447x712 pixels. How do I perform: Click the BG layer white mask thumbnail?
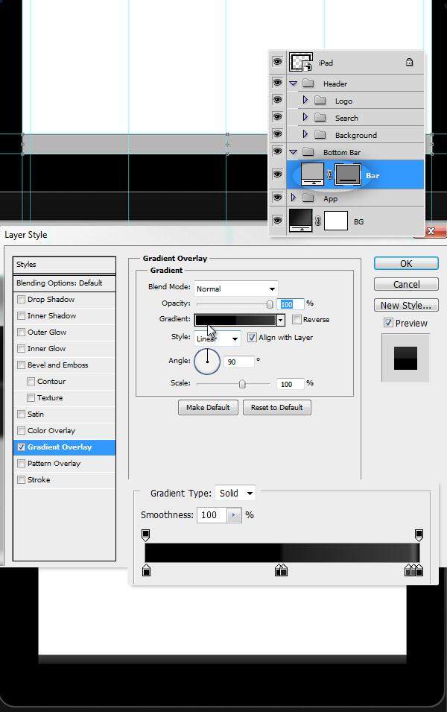click(336, 221)
